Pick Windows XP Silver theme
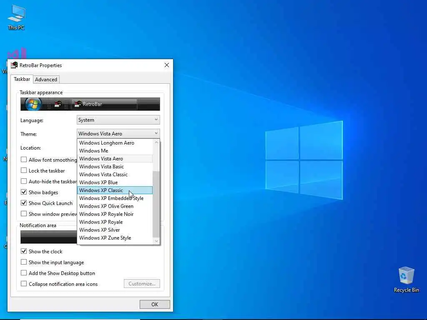This screenshot has width=427, height=320. pyautogui.click(x=115, y=230)
